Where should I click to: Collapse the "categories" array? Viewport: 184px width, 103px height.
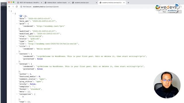pos(17,94)
